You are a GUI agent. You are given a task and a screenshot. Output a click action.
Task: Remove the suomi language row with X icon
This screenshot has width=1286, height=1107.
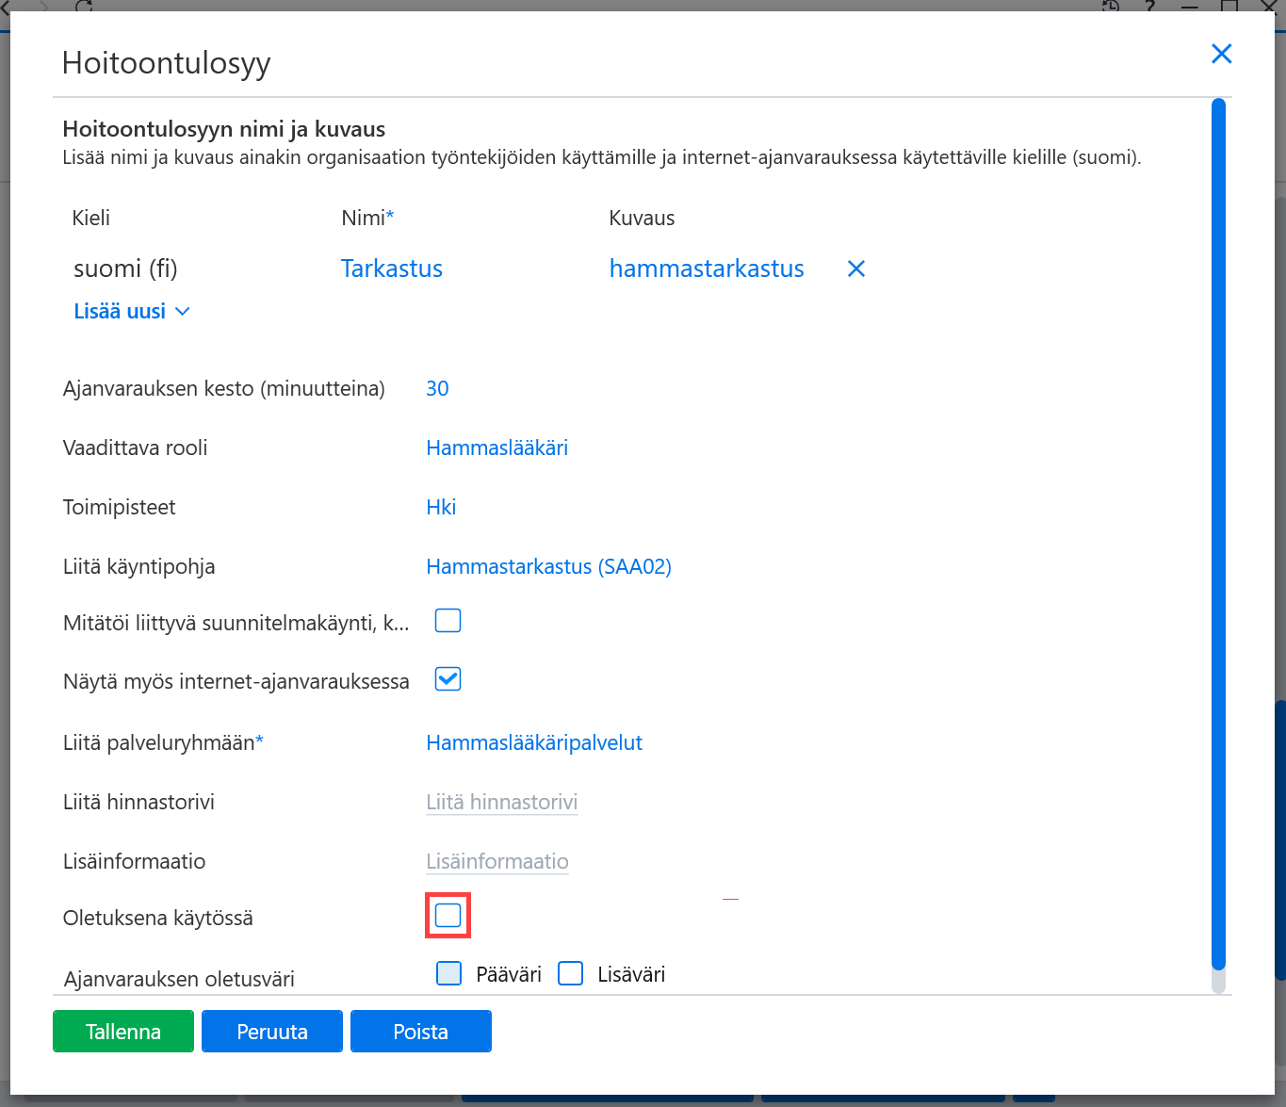(856, 269)
